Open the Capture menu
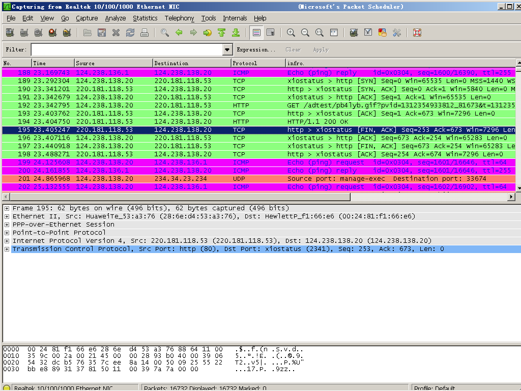The width and height of the screenshot is (521, 391). (x=86, y=18)
